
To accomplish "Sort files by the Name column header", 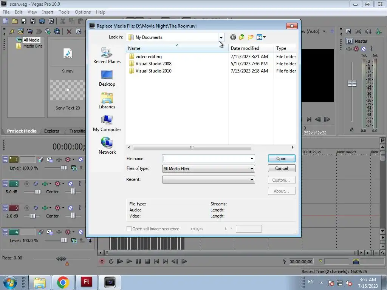I will 177,48.
